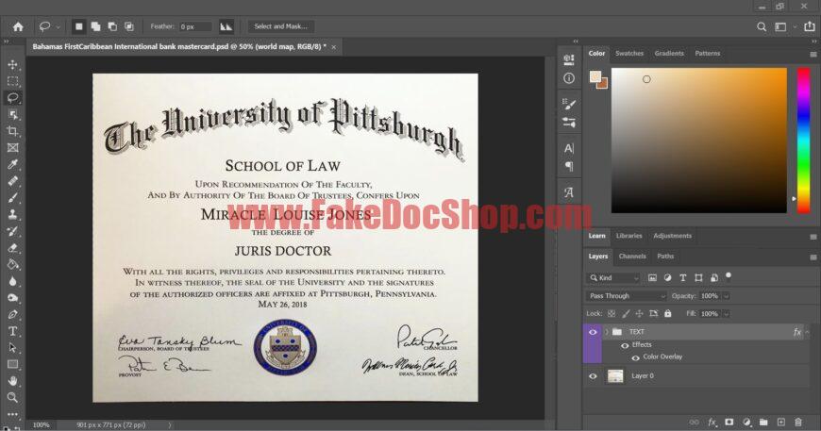Select the Rectangular Marquee tool
This screenshot has height=431, width=821.
[x=12, y=81]
